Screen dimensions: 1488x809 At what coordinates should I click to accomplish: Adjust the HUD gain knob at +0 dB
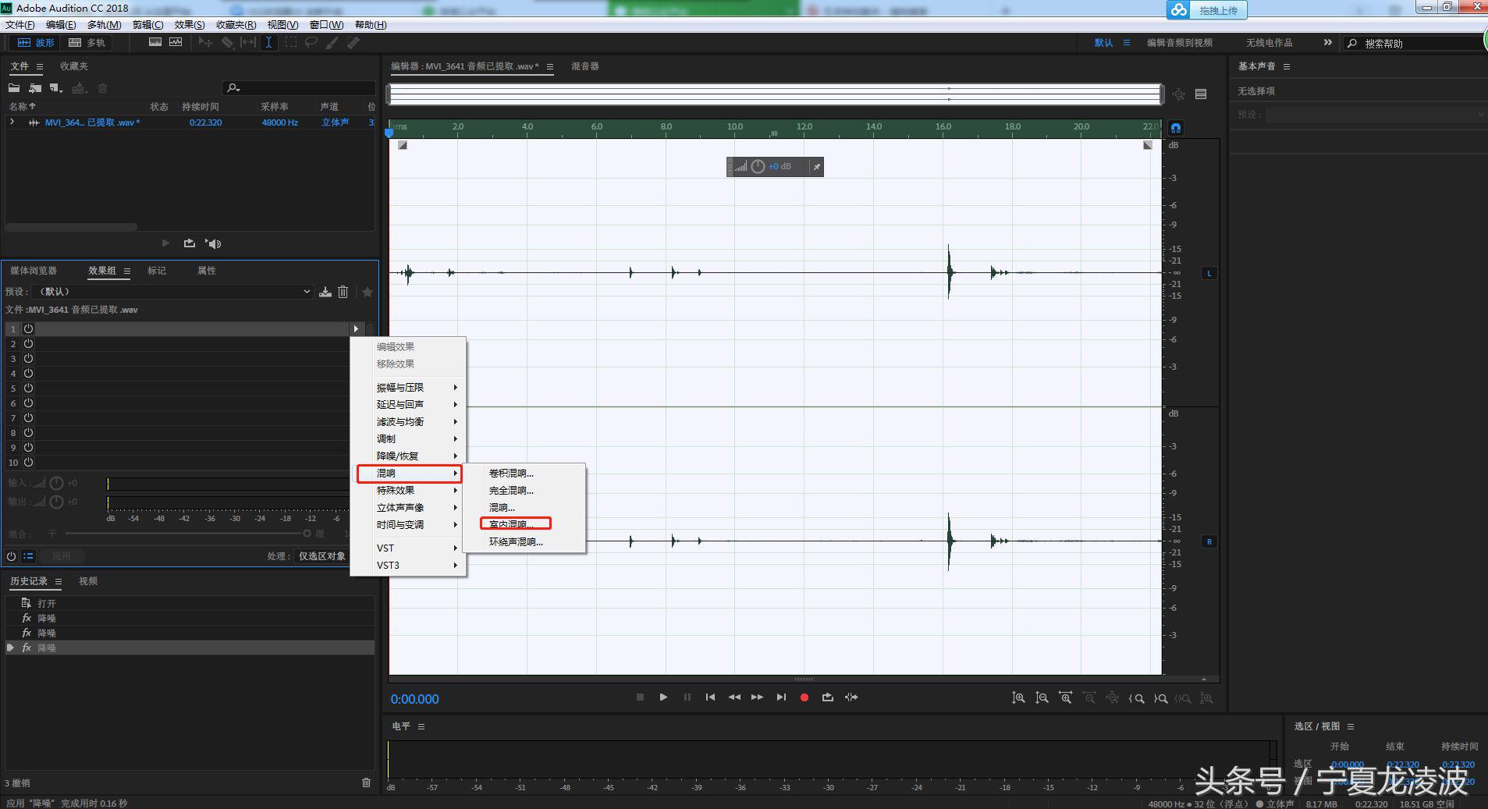[x=758, y=167]
